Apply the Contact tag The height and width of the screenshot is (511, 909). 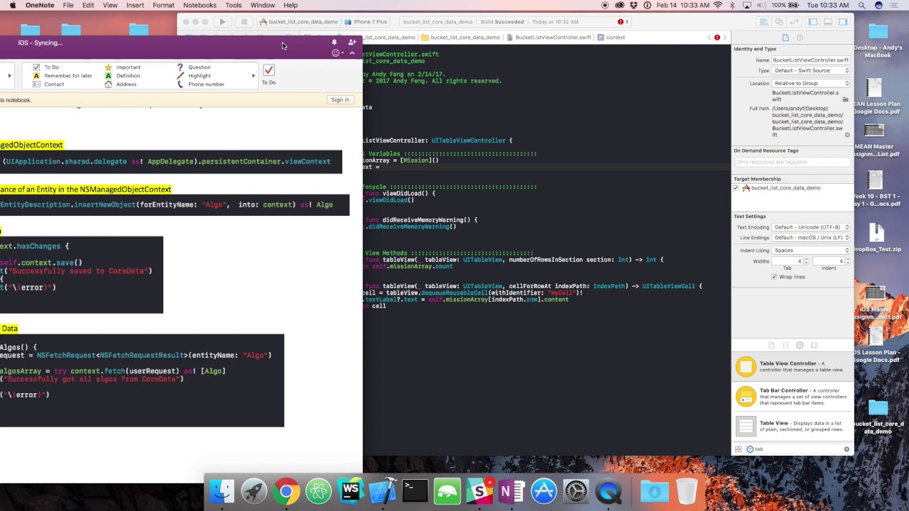[x=48, y=84]
